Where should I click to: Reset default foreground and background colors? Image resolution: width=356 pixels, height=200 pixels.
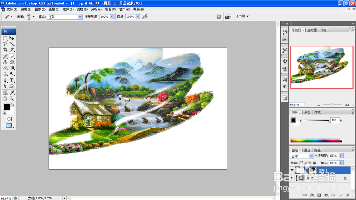(4, 113)
